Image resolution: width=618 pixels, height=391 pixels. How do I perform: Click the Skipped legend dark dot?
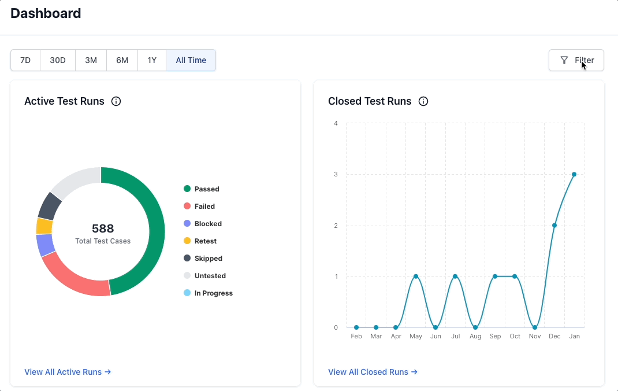(x=187, y=259)
